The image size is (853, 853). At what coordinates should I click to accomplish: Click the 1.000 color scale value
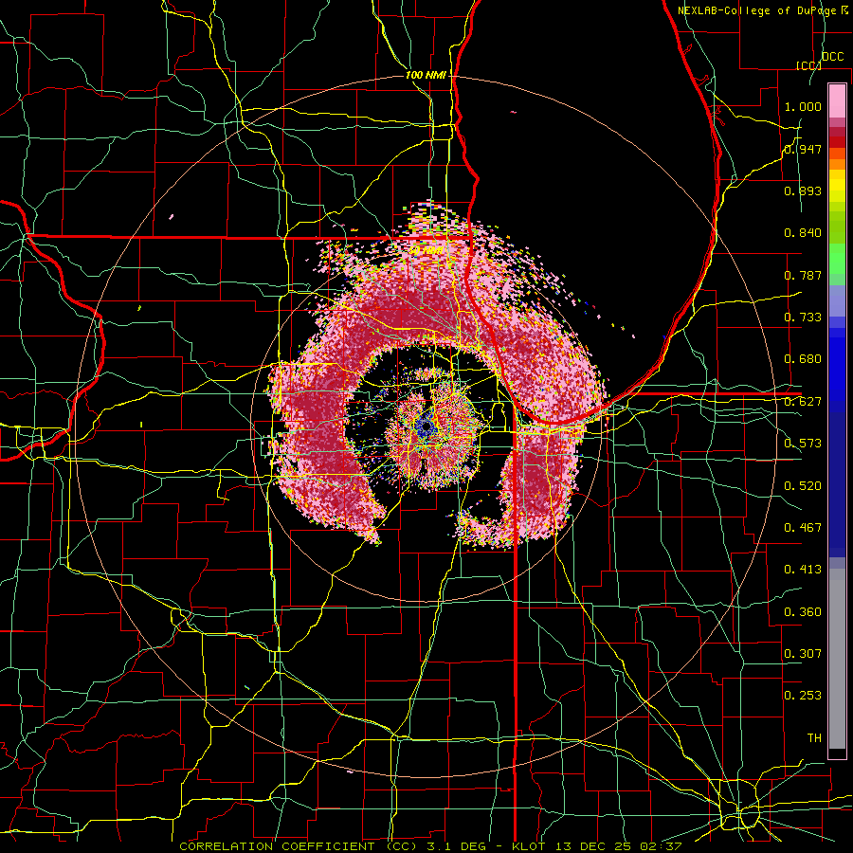coord(803,106)
